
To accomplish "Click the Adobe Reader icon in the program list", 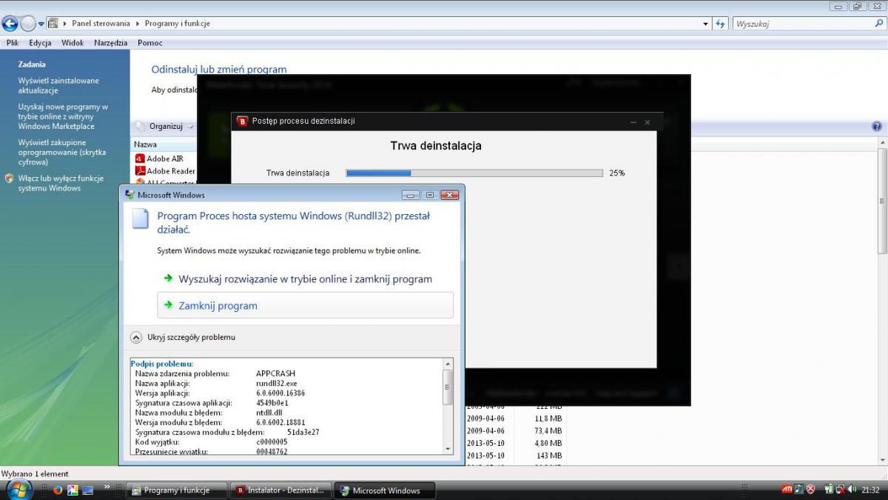I will pyautogui.click(x=140, y=171).
